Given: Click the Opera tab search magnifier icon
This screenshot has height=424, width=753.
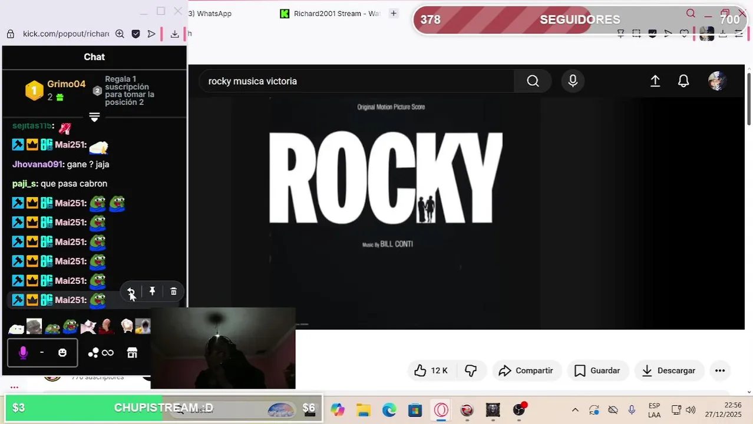Looking at the screenshot, I should coord(691,14).
